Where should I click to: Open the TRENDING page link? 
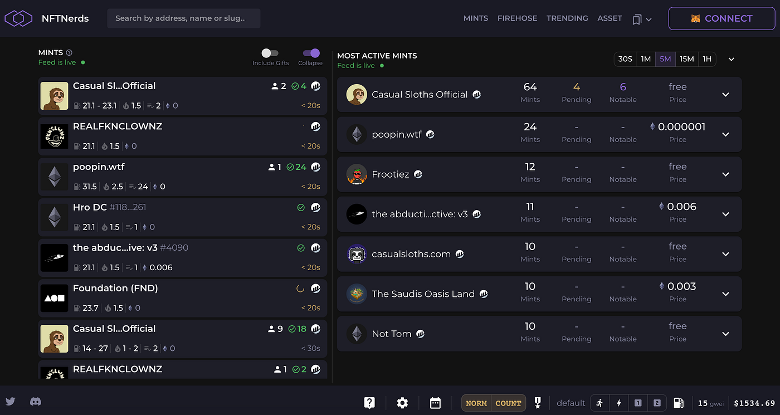click(x=567, y=18)
